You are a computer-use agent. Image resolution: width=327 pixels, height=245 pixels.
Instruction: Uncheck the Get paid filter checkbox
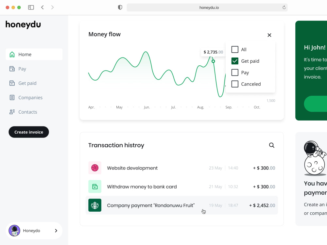tap(235, 61)
